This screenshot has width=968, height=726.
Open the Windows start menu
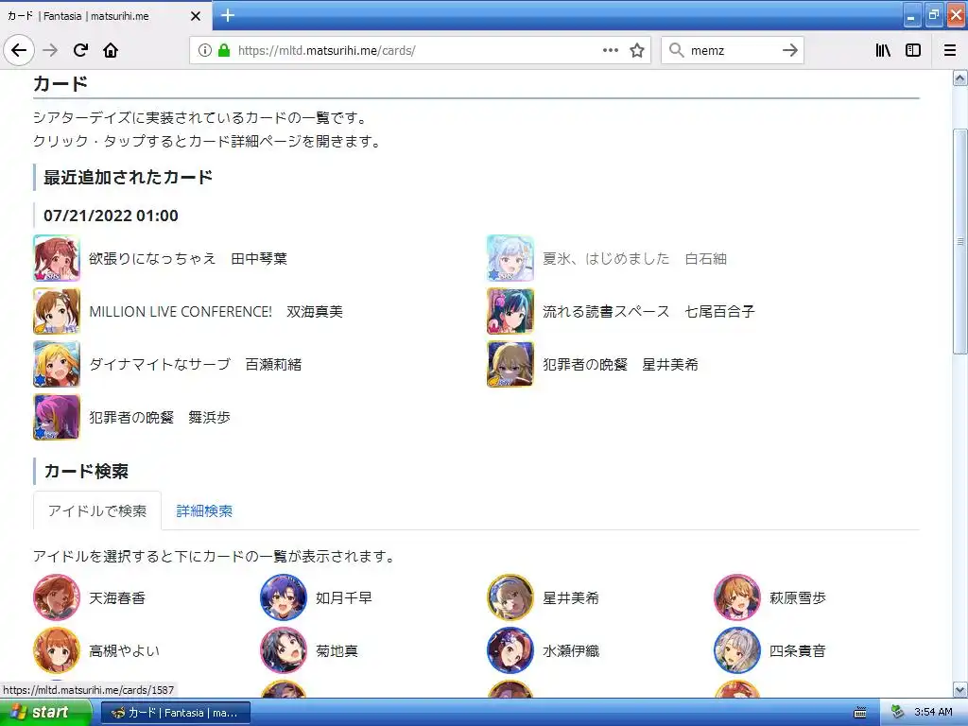[45, 713]
